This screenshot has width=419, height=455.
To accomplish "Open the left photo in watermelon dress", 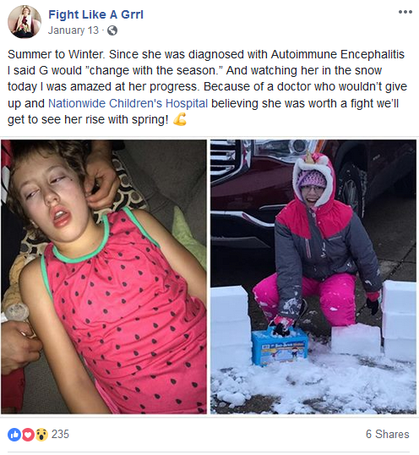I will tap(104, 277).
